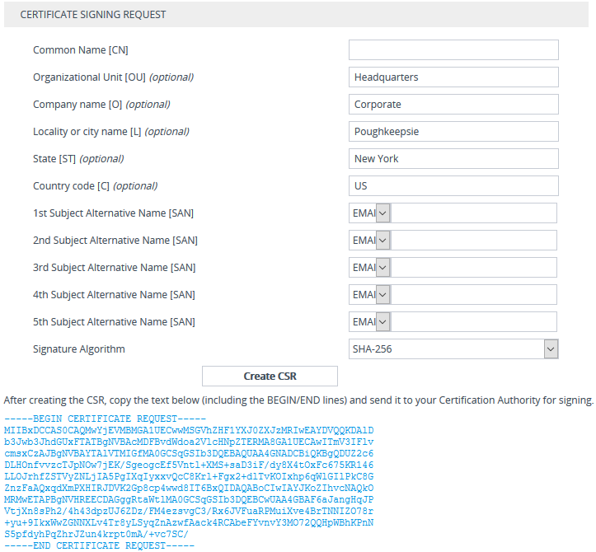
Task: Click the 3rd Subject Alternative Name value field
Action: point(474,268)
